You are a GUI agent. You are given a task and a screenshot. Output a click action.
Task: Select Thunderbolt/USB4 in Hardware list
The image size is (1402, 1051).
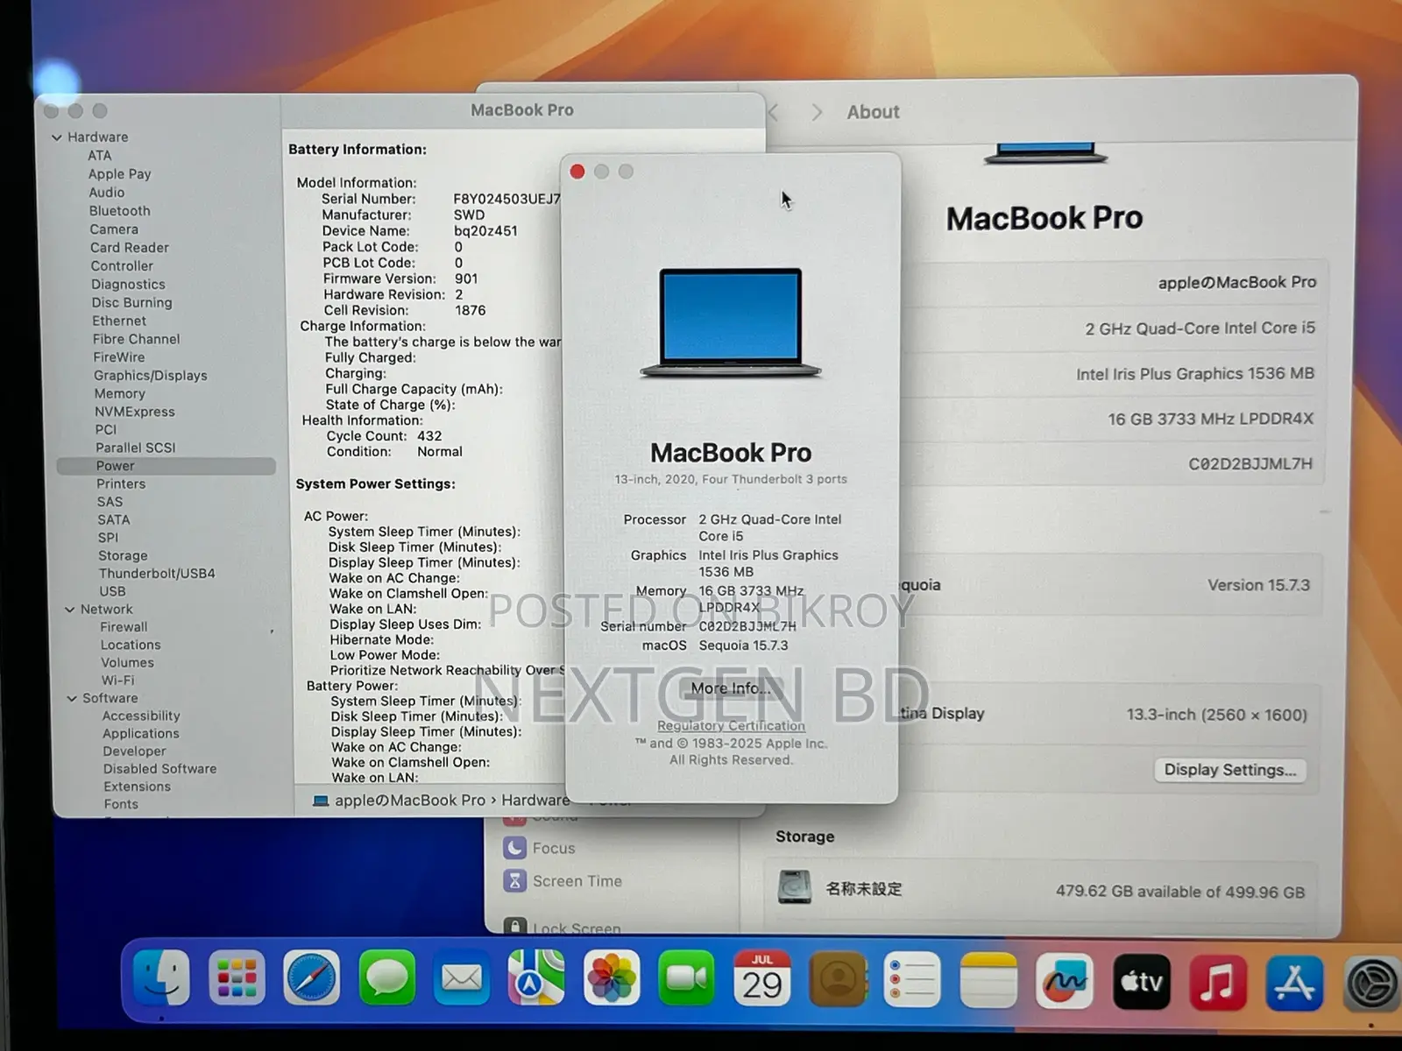(157, 574)
